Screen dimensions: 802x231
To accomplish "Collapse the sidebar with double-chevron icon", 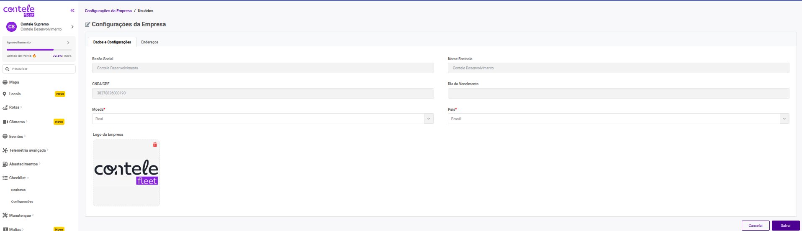I will pyautogui.click(x=72, y=10).
